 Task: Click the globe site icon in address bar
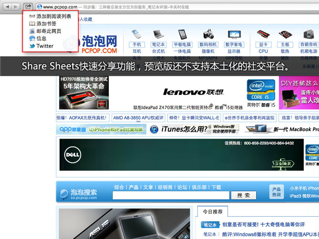40,7
